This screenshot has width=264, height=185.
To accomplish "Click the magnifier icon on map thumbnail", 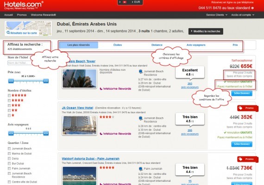I will tap(8, 33).
